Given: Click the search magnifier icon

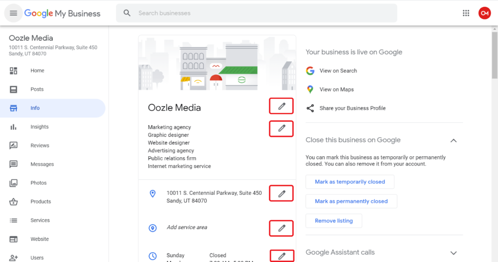Looking at the screenshot, I should (x=127, y=13).
